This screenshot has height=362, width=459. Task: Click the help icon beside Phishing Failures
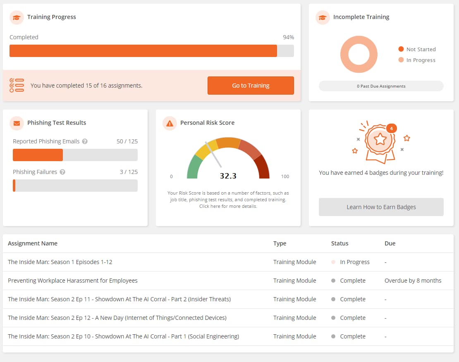62,172
